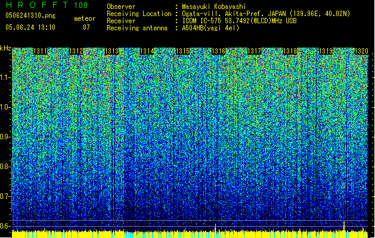Click the 0.7 frequency axis label
375x238 pixels.
coord(5,196)
